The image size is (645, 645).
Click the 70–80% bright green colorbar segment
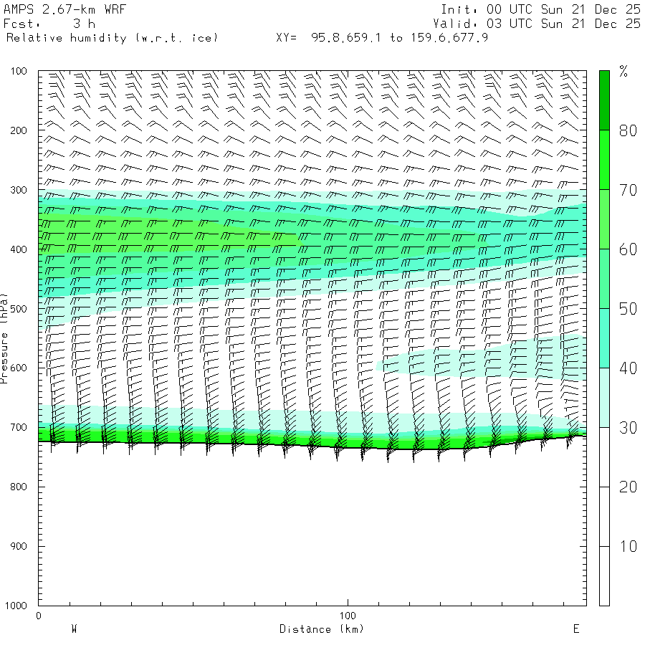click(604, 159)
